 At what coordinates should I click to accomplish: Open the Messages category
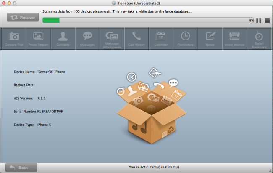[87, 39]
